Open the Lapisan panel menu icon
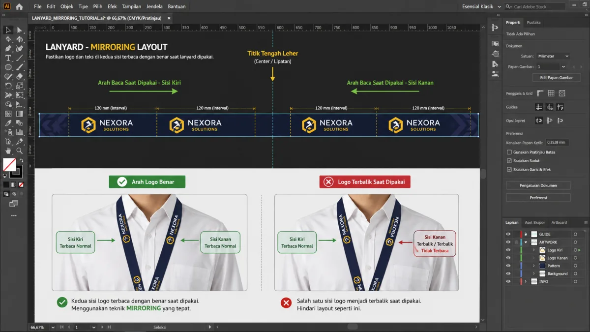590x332 pixels. [x=586, y=222]
